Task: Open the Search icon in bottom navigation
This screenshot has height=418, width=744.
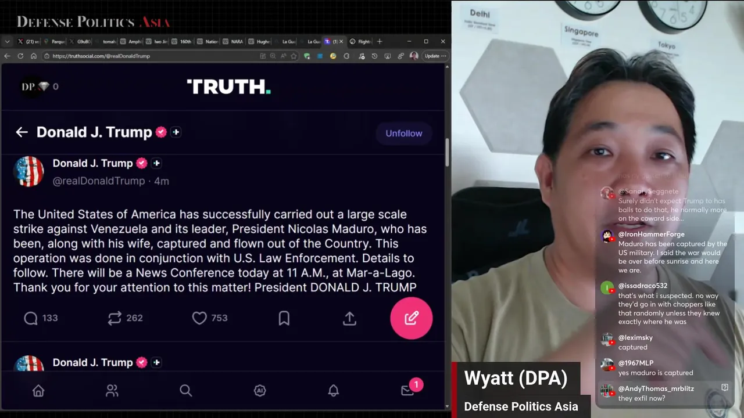Action: [186, 391]
